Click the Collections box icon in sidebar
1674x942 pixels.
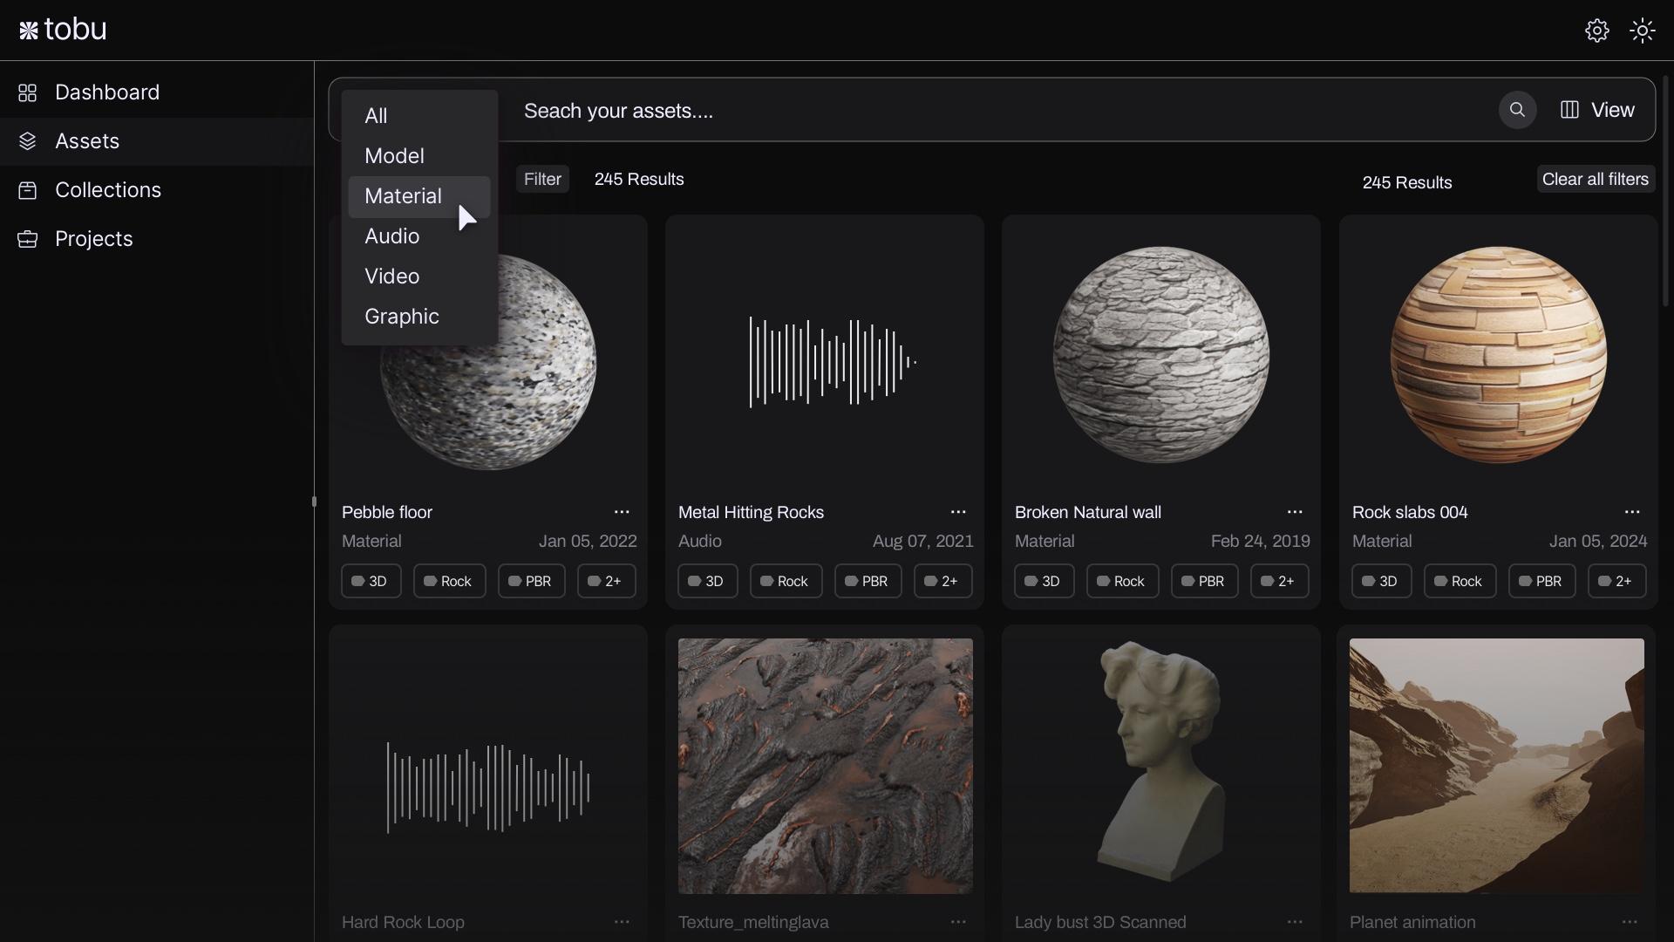click(28, 190)
